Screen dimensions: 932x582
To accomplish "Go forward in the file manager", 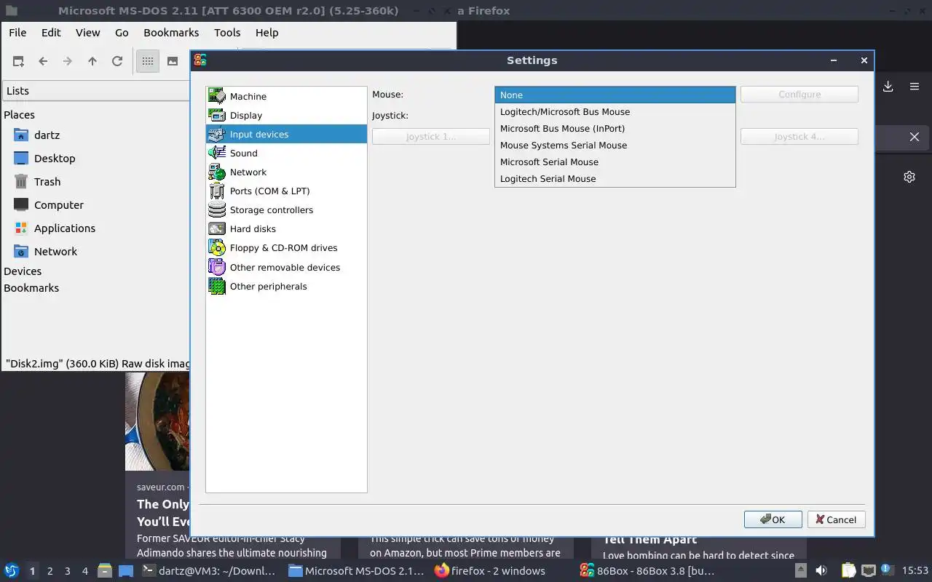I will coord(68,61).
